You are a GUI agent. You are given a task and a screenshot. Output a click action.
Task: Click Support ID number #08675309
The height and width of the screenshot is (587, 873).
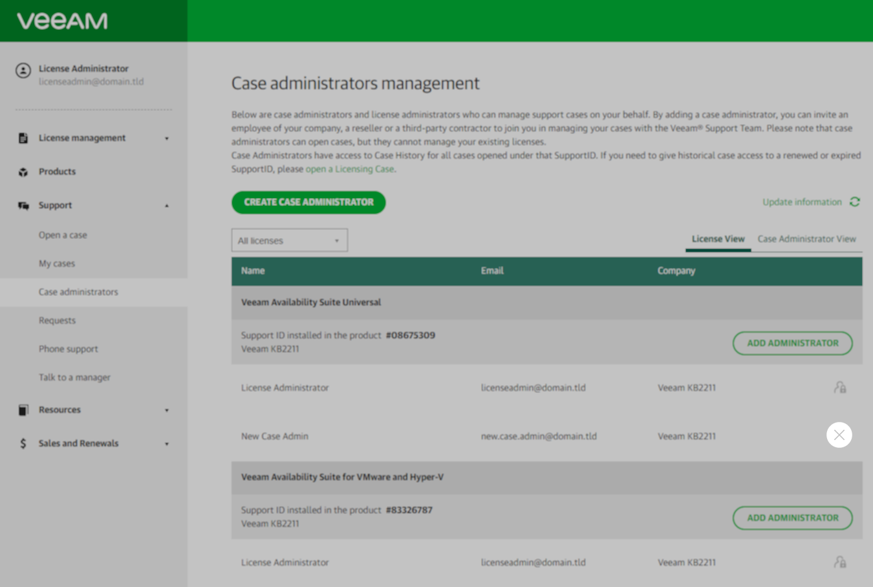(411, 335)
